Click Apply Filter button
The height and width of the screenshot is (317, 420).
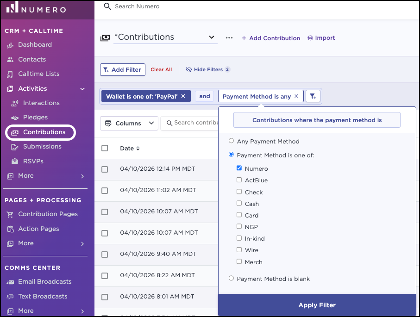click(317, 305)
